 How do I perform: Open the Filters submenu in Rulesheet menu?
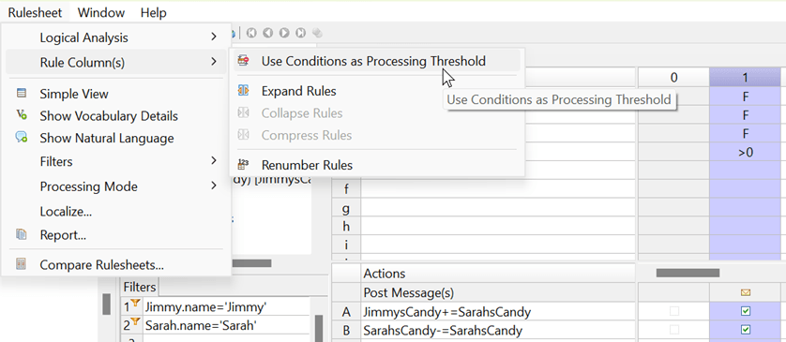115,161
